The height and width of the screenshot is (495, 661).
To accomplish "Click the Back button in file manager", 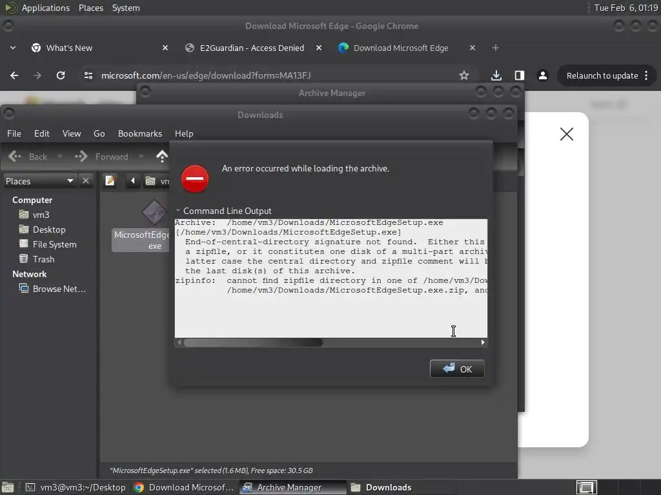I will click(x=28, y=157).
